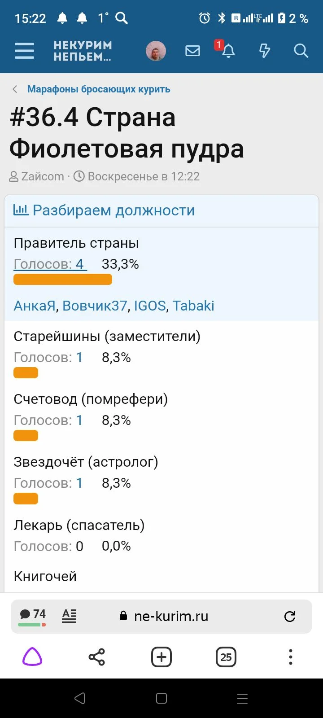Open browser three-dot menu
This screenshot has width=323, height=718.
291,657
